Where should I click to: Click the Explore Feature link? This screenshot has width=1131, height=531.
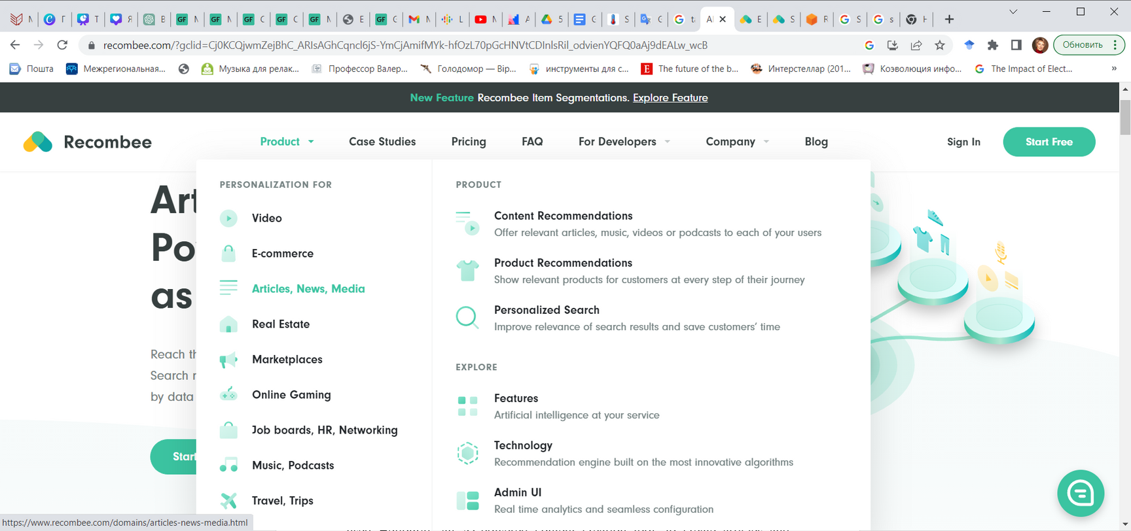670,97
